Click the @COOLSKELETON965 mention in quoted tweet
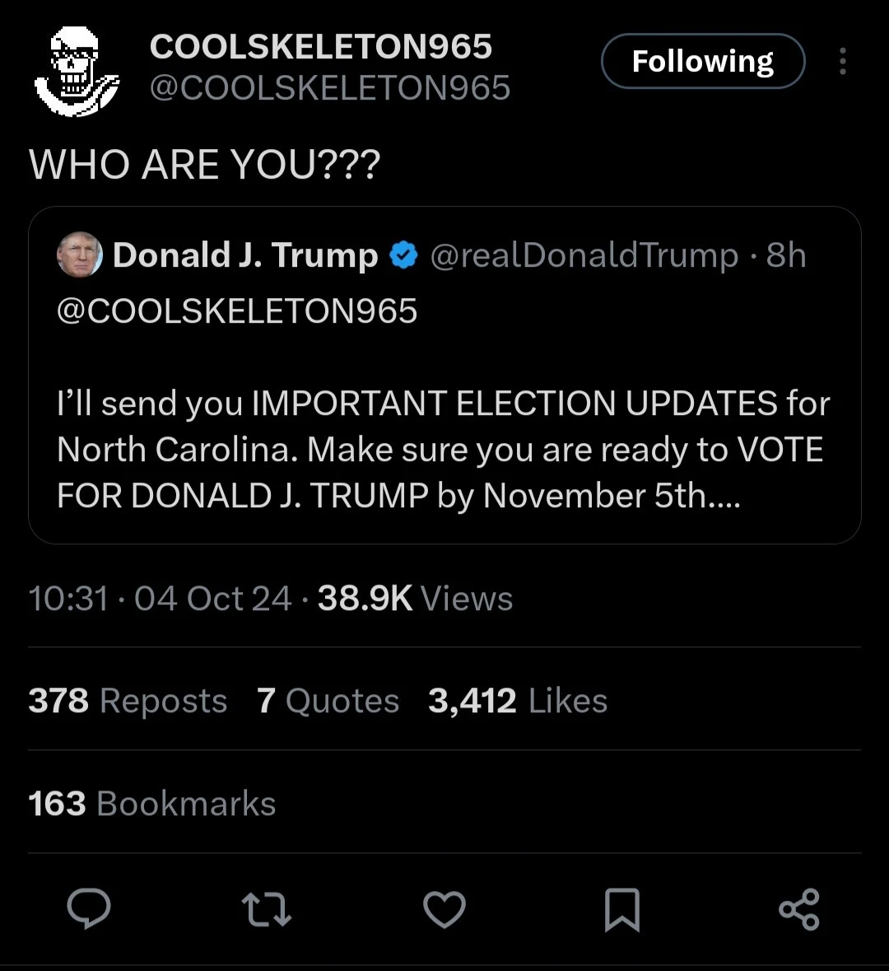 pos(237,311)
